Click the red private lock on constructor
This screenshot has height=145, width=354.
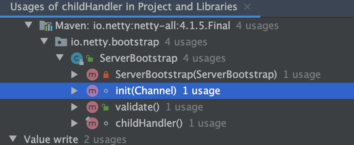106,75
